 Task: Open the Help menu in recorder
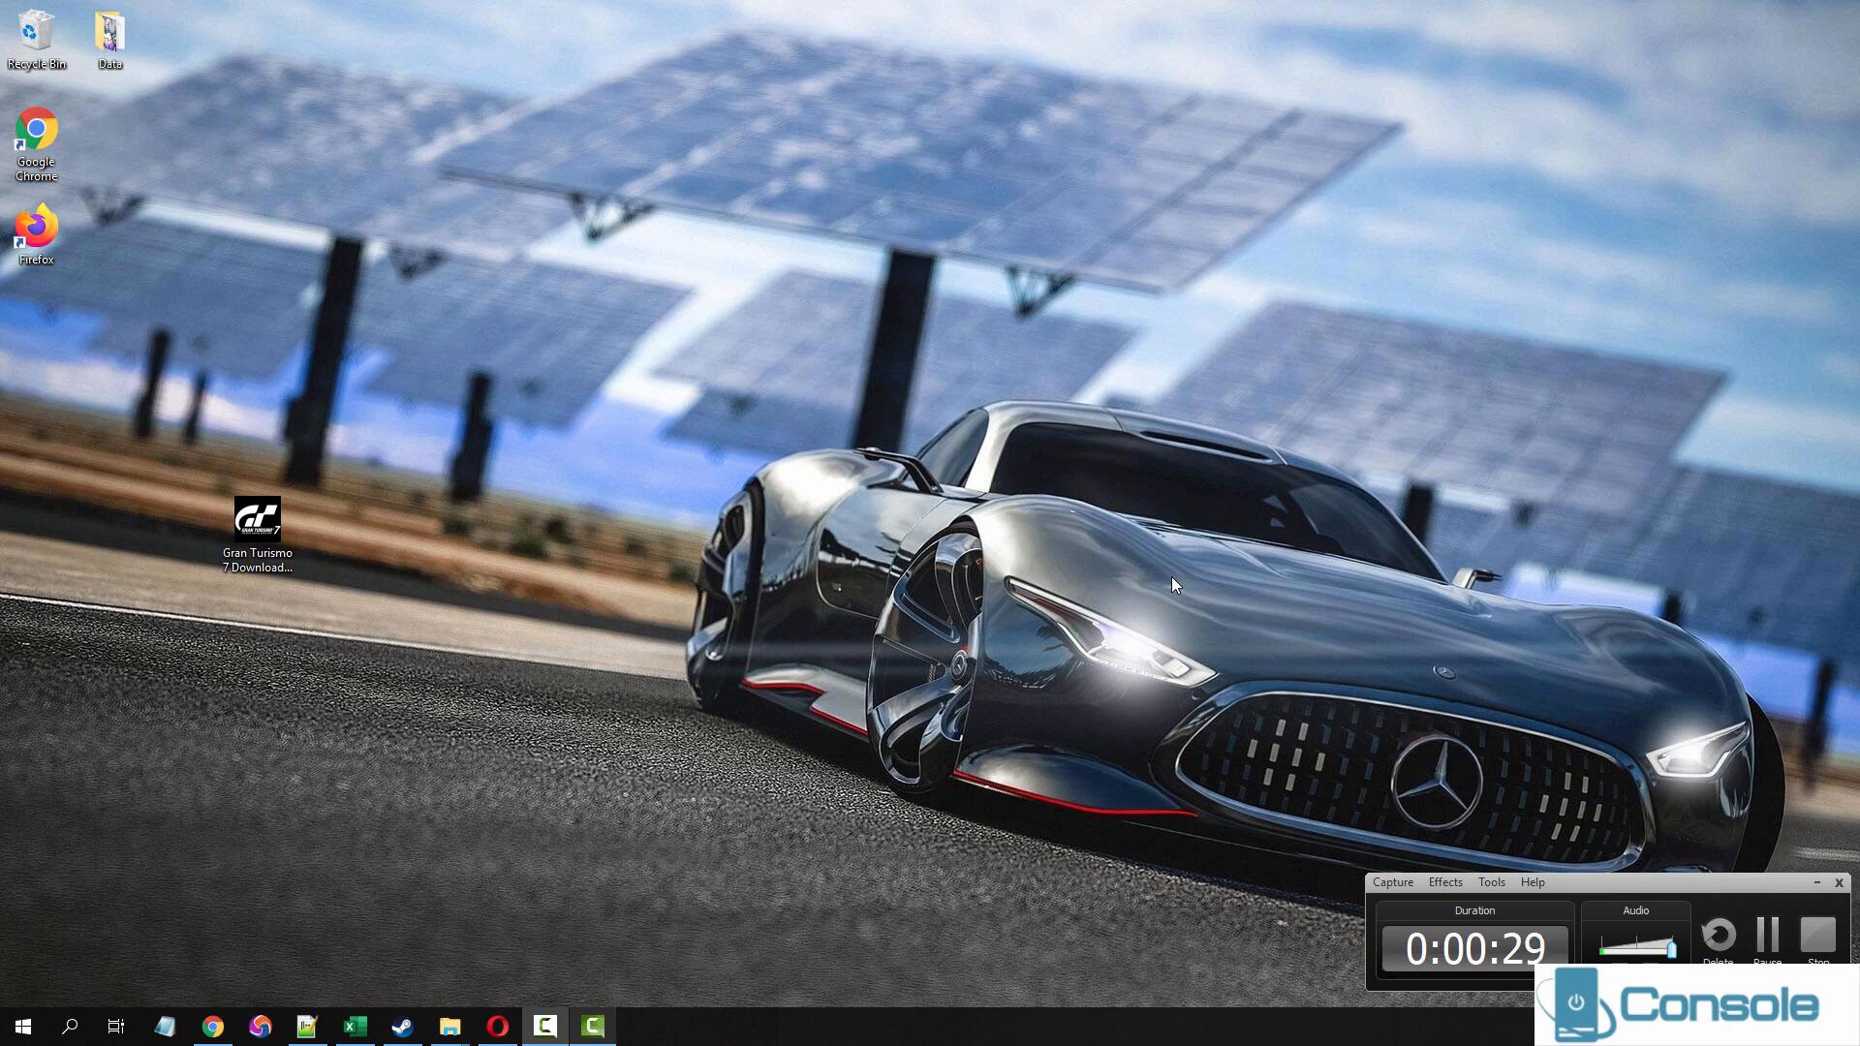[x=1532, y=882]
